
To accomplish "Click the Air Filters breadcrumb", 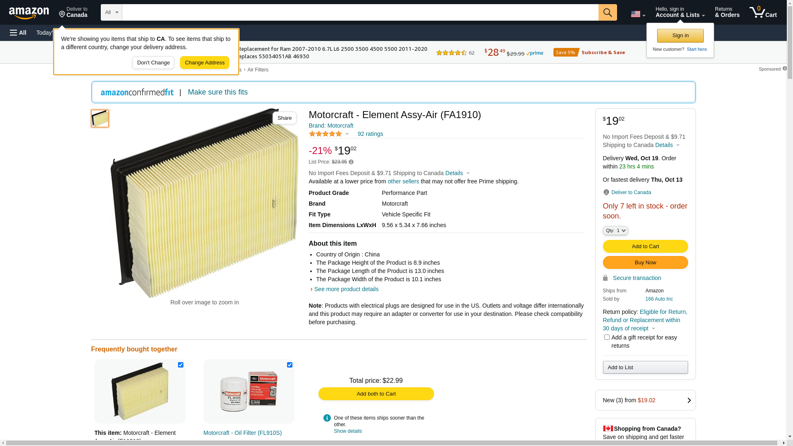I will click(x=258, y=70).
